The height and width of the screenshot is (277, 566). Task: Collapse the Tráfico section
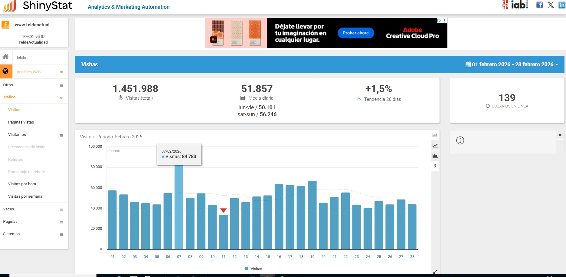61,98
